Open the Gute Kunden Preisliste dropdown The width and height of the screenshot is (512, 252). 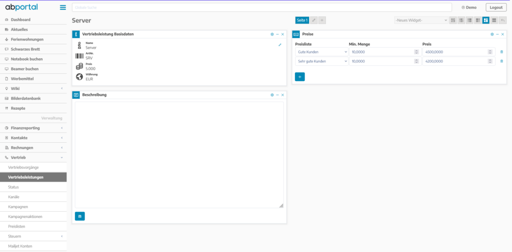pyautogui.click(x=321, y=52)
